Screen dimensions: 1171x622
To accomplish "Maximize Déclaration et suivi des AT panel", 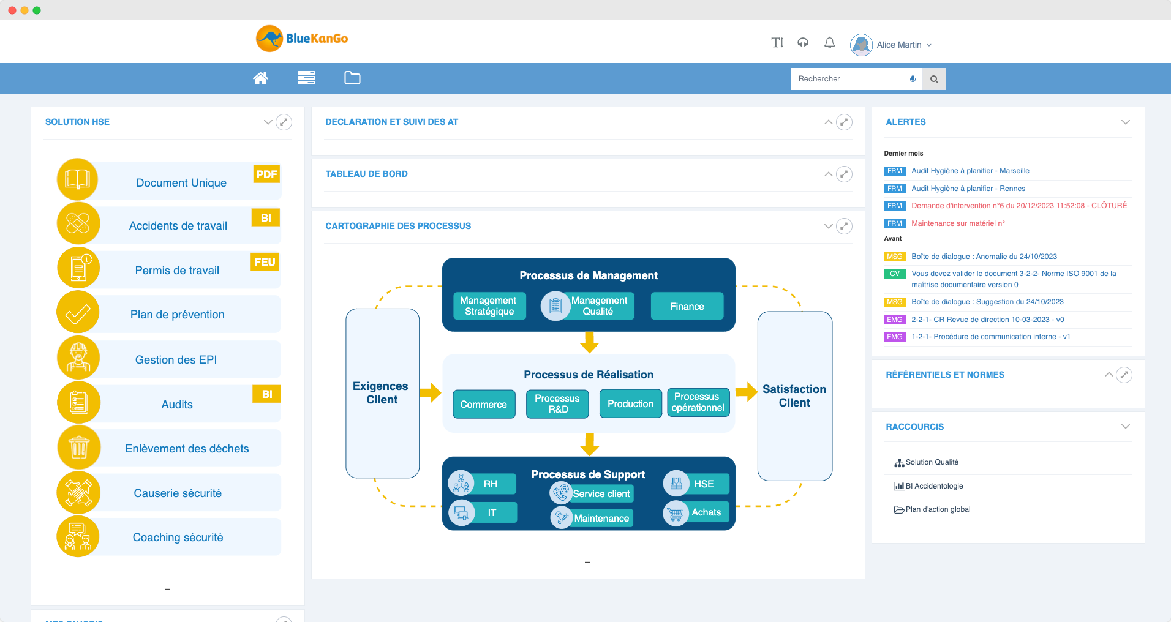I will tap(844, 122).
